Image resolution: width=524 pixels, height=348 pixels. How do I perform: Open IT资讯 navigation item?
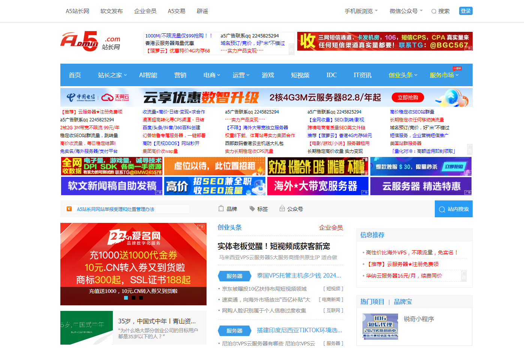[362, 75]
